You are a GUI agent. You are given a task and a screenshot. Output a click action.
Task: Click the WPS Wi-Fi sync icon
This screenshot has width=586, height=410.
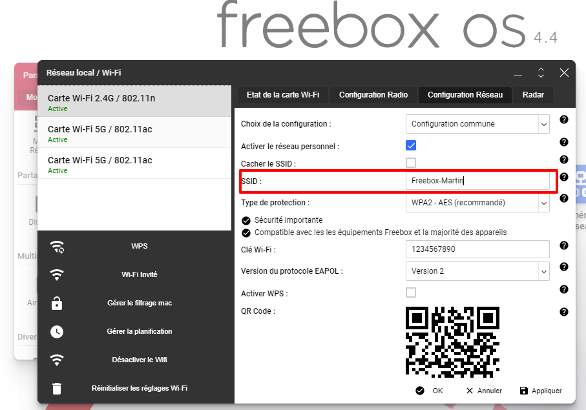tap(58, 247)
